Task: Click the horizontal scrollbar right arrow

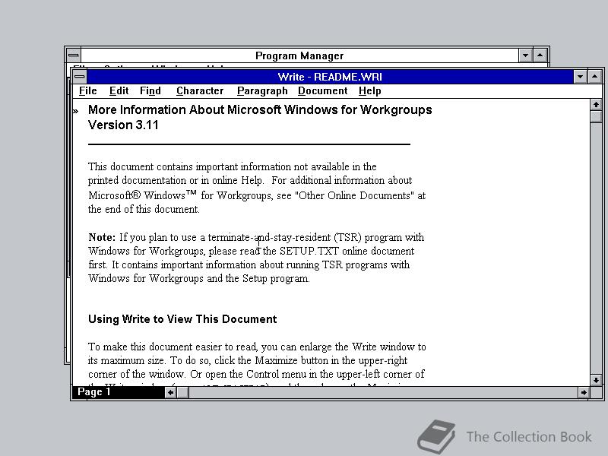Action: 583,392
